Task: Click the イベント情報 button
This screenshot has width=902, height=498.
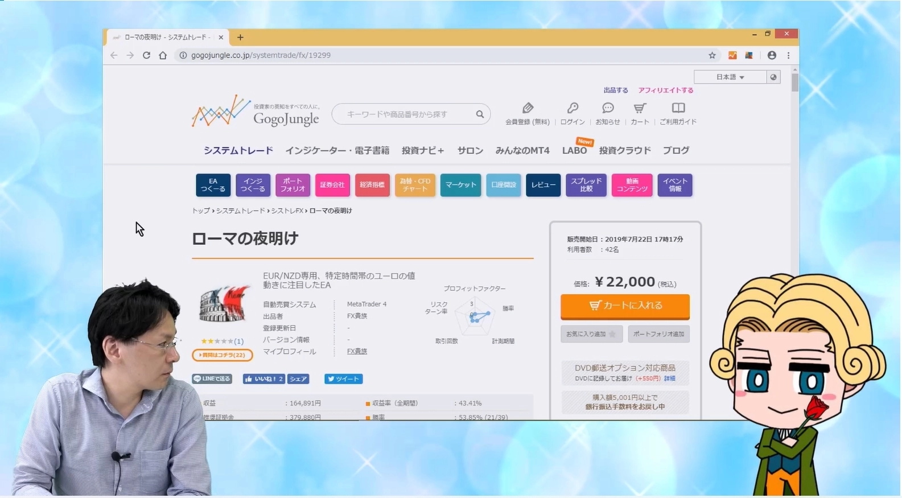Action: pyautogui.click(x=675, y=185)
